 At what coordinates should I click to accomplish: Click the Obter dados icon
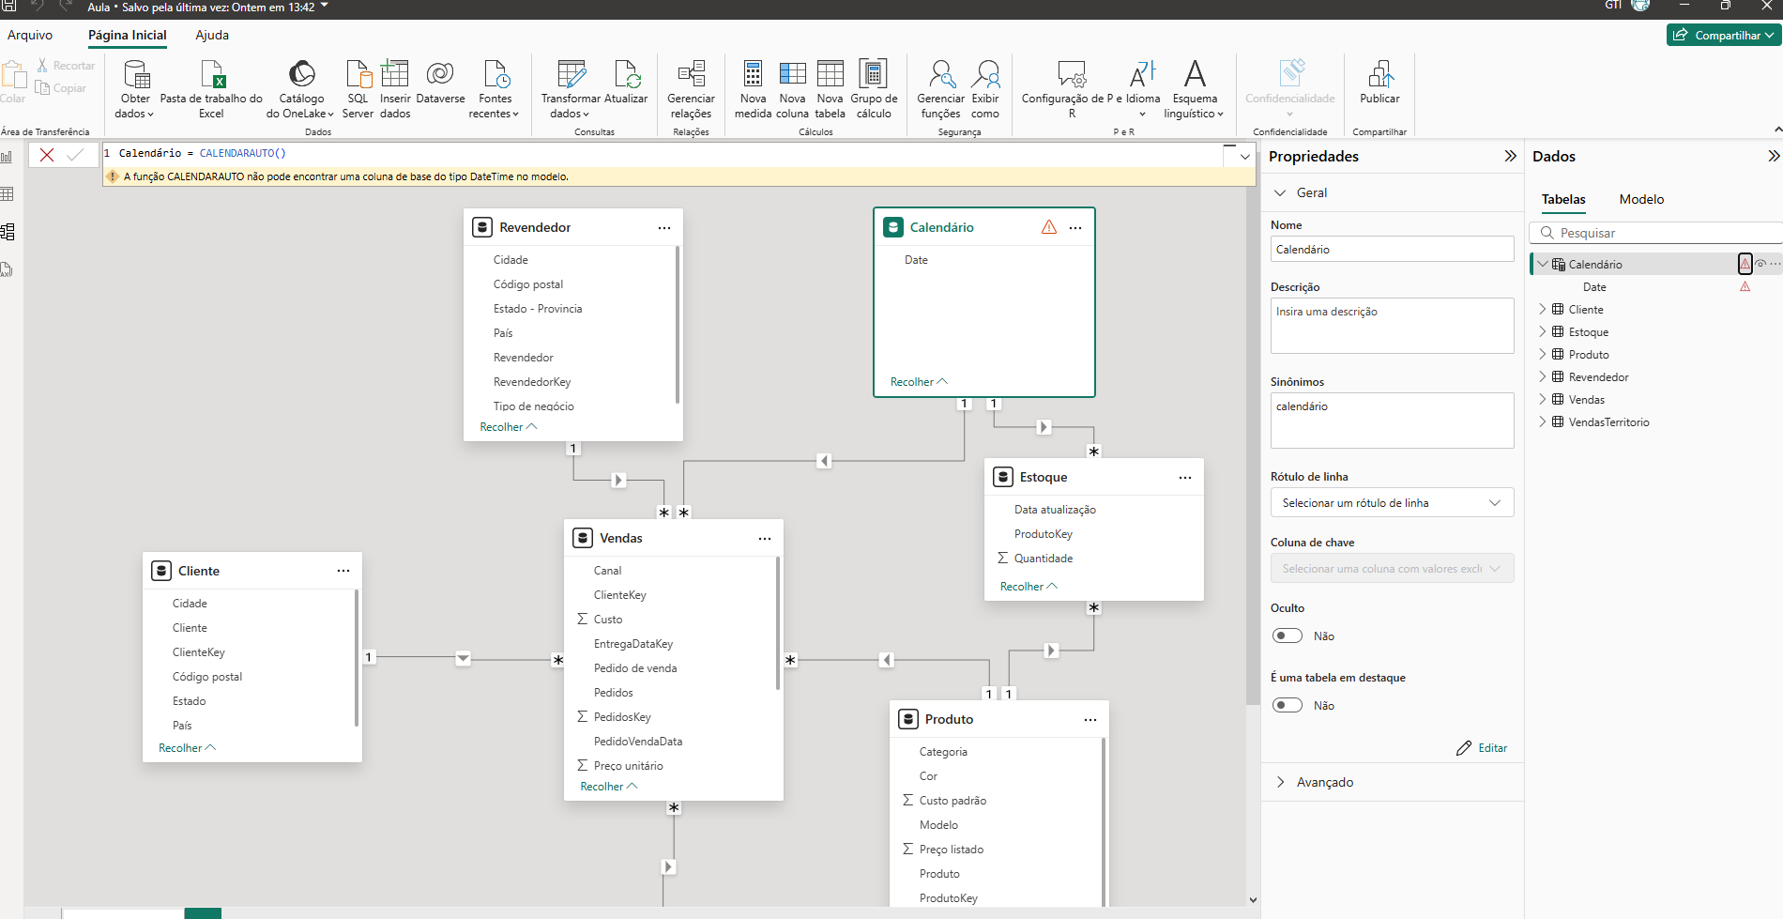[x=137, y=74]
